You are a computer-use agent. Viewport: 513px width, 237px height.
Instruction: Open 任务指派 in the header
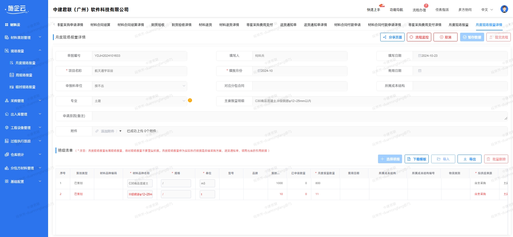tap(442, 10)
